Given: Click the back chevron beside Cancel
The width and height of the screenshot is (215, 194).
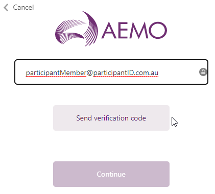Looking at the screenshot, I should coord(6,8).
